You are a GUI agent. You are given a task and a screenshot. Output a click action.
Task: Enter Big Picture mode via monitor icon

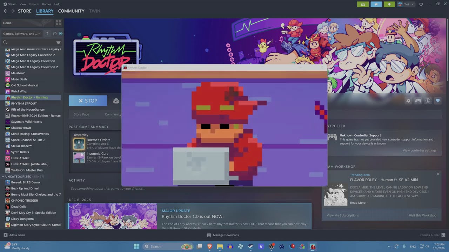(x=421, y=4)
